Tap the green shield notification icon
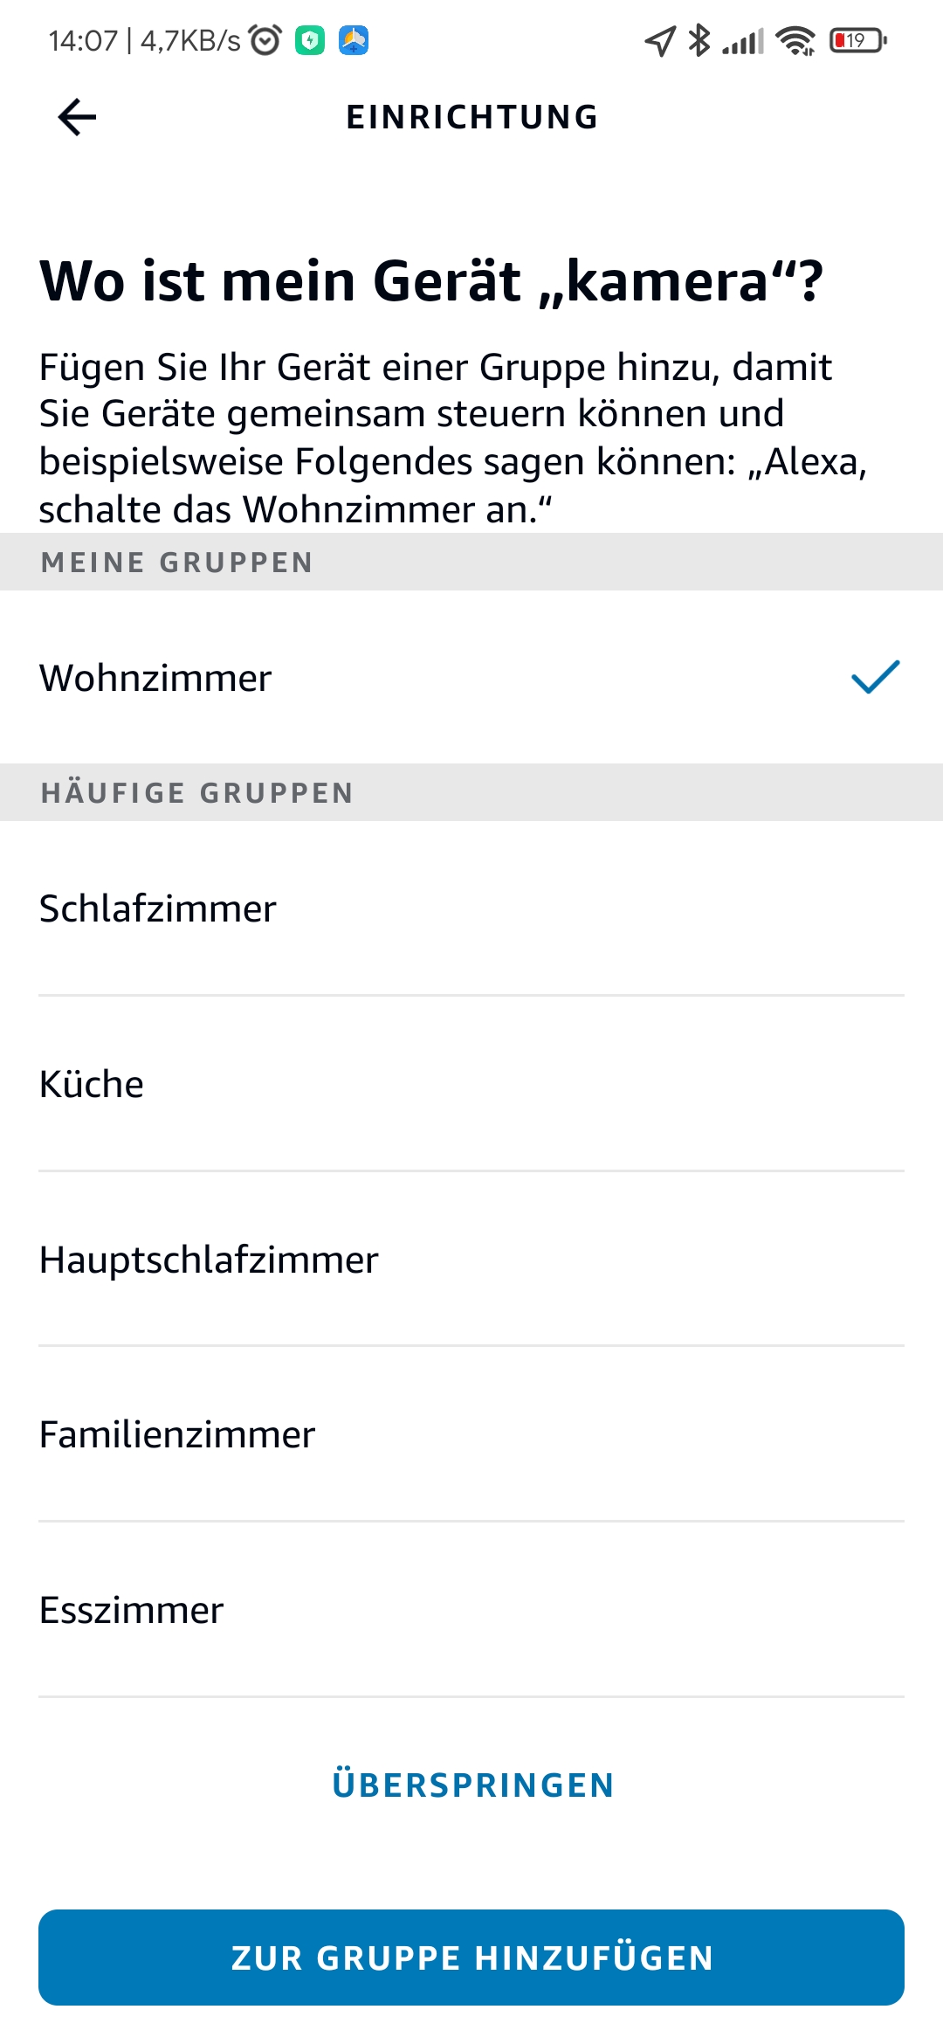This screenshot has height=2044, width=943. click(310, 40)
